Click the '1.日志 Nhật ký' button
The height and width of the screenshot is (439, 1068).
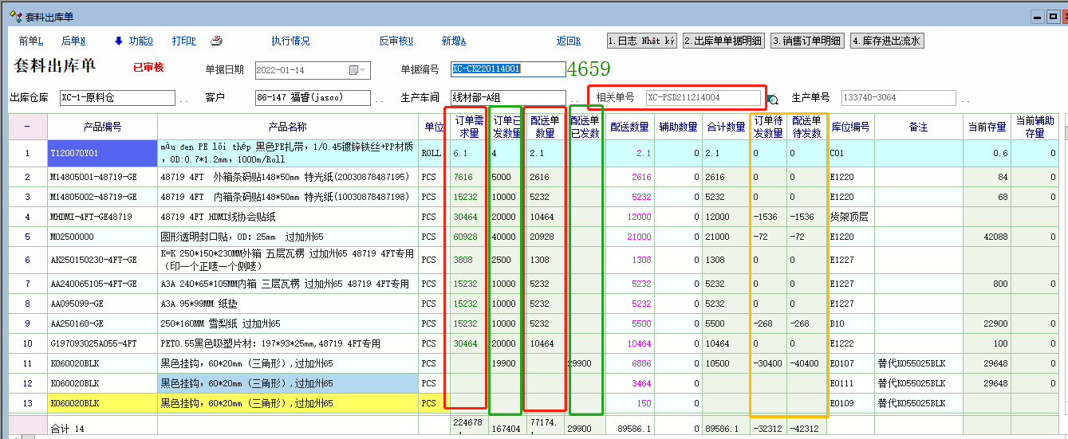(x=641, y=41)
